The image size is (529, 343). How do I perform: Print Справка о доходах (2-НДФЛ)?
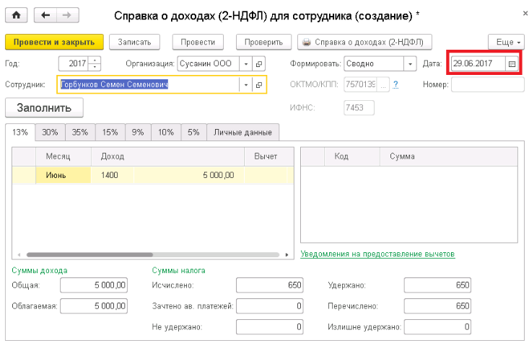click(x=364, y=42)
